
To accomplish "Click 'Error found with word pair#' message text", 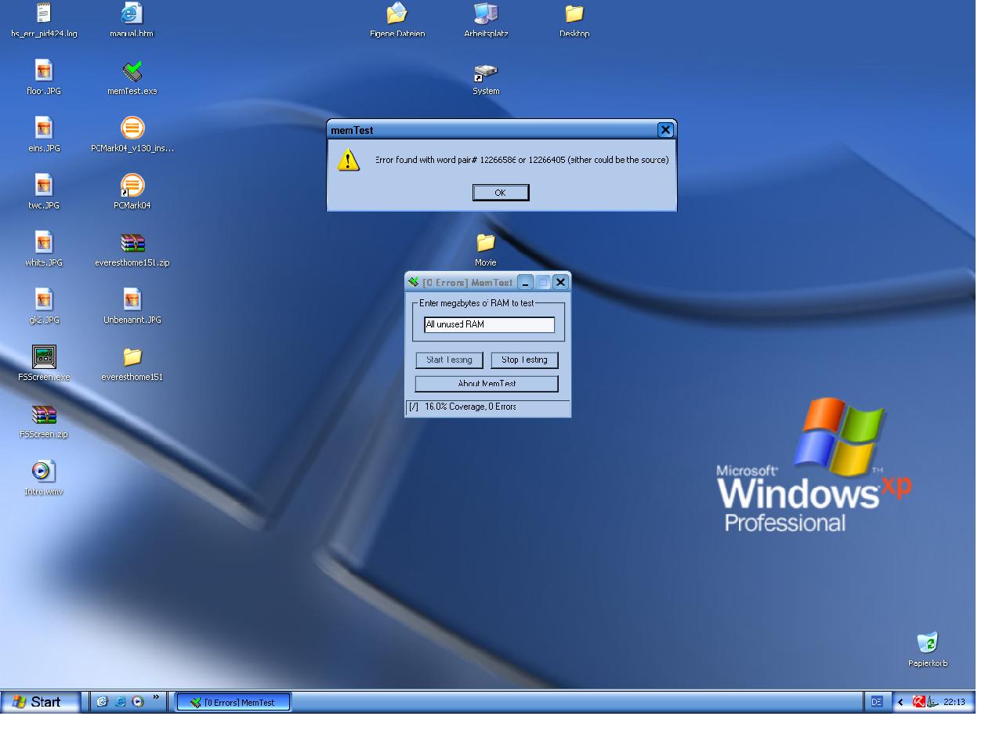I will pos(522,160).
